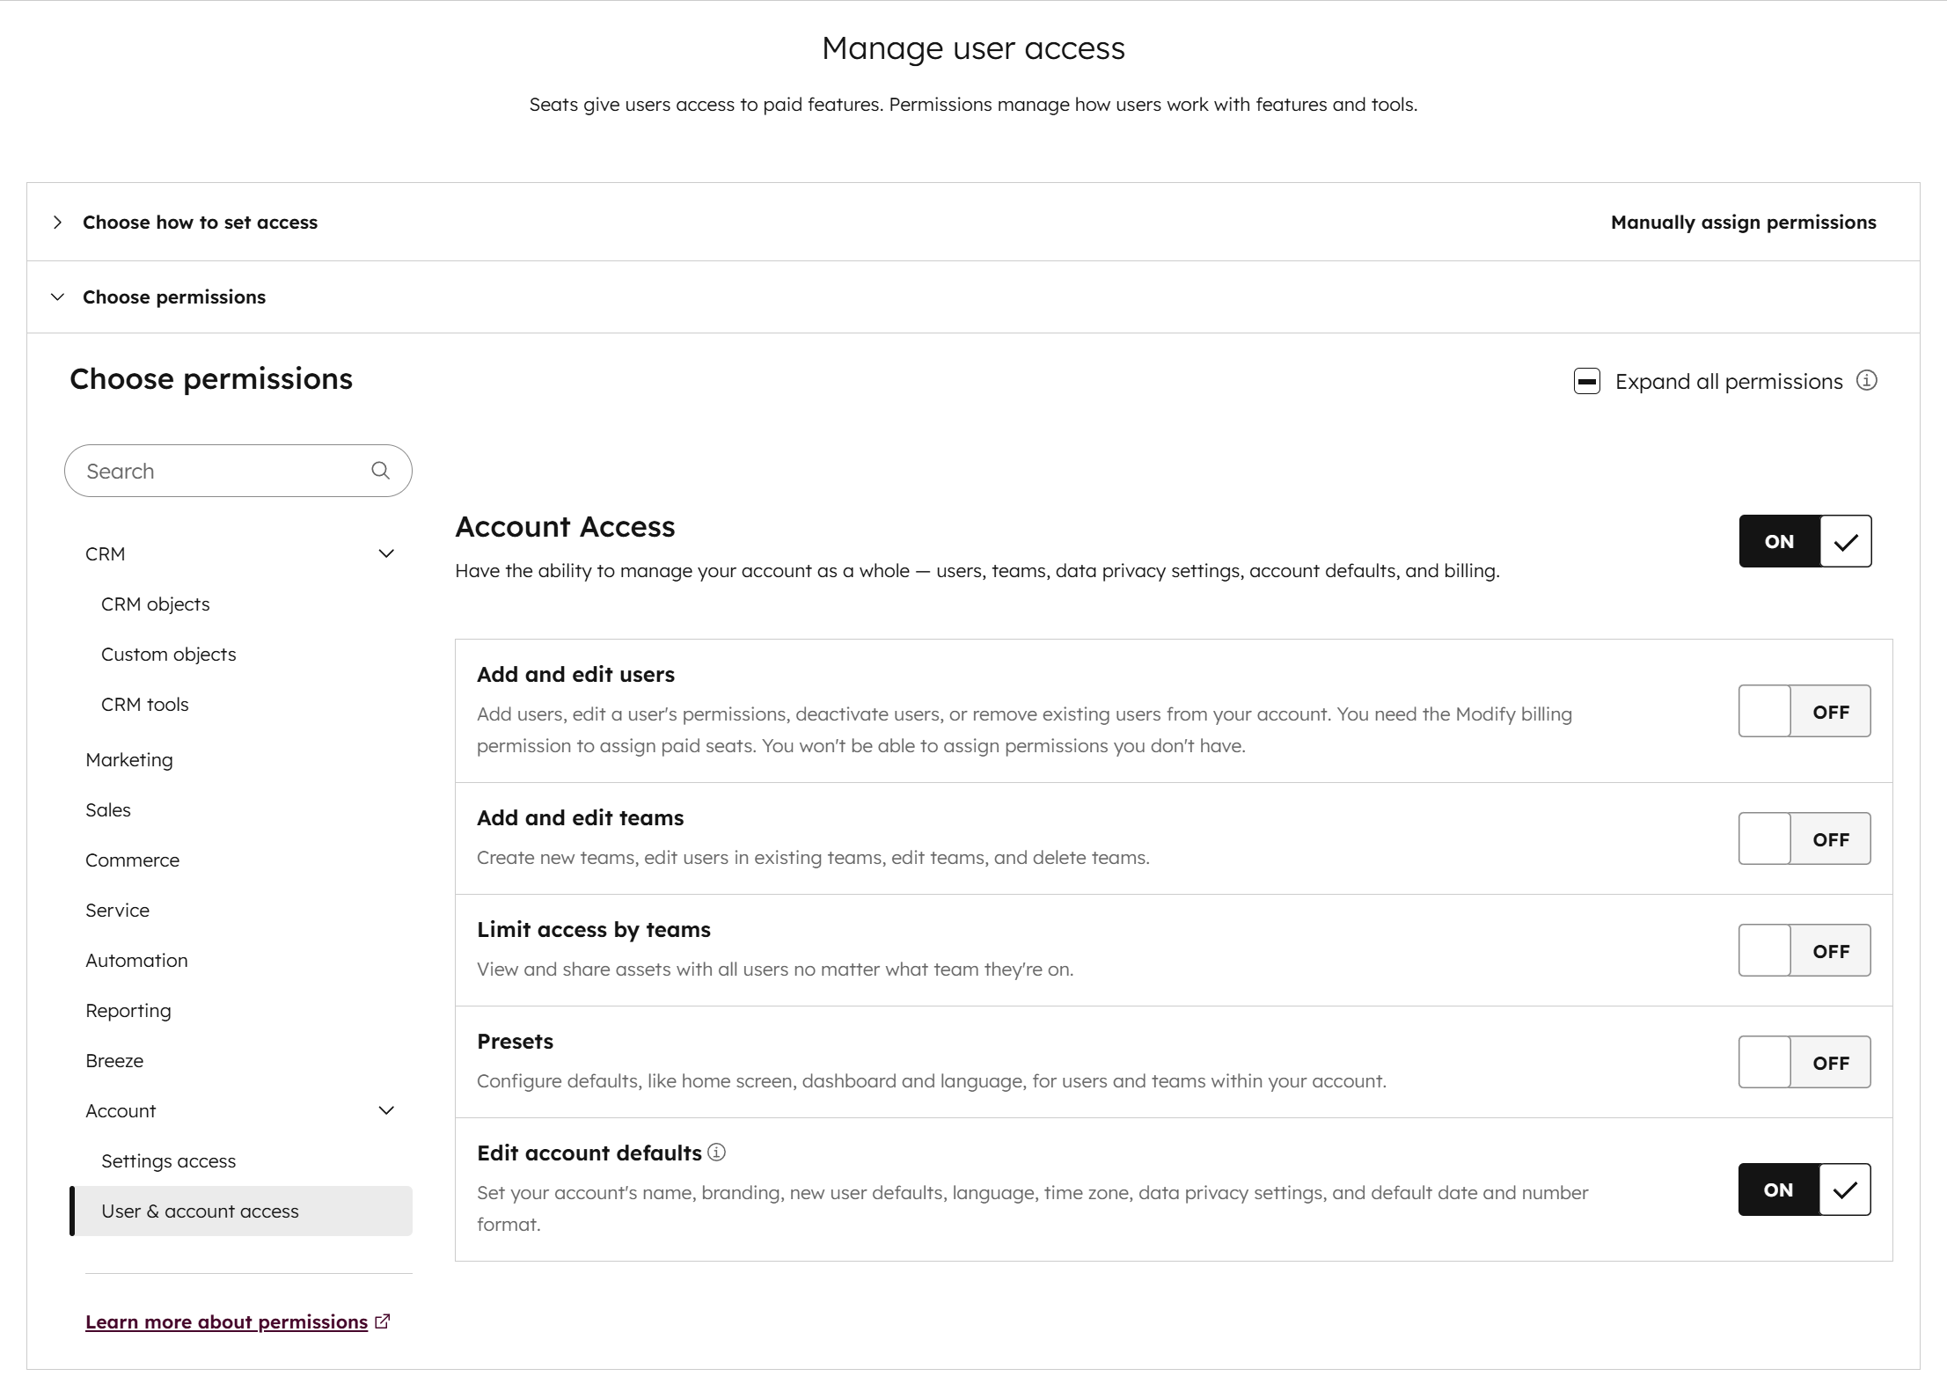Click external link icon beside Learn more
Viewport: 1947px width, 1376px height.
point(383,1321)
